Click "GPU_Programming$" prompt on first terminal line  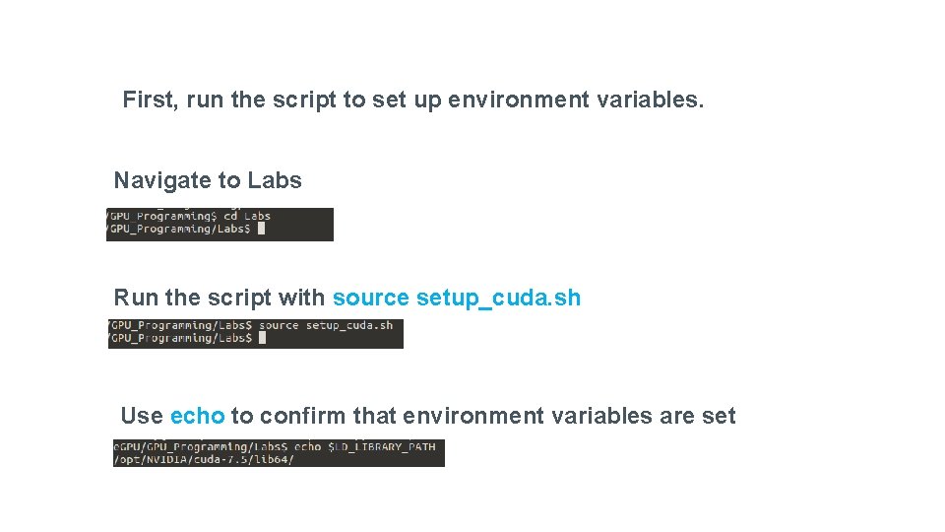[x=162, y=216]
